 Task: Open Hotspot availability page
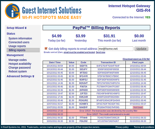(x=20, y=64)
